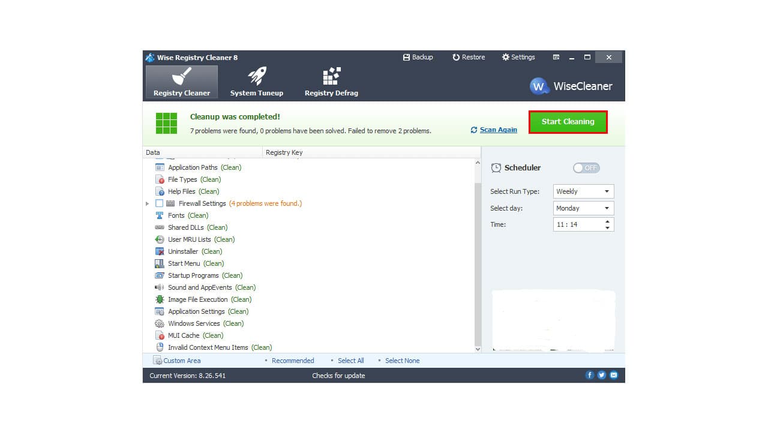Open Settings using the gear icon
768x432 pixels.
[x=506, y=57]
